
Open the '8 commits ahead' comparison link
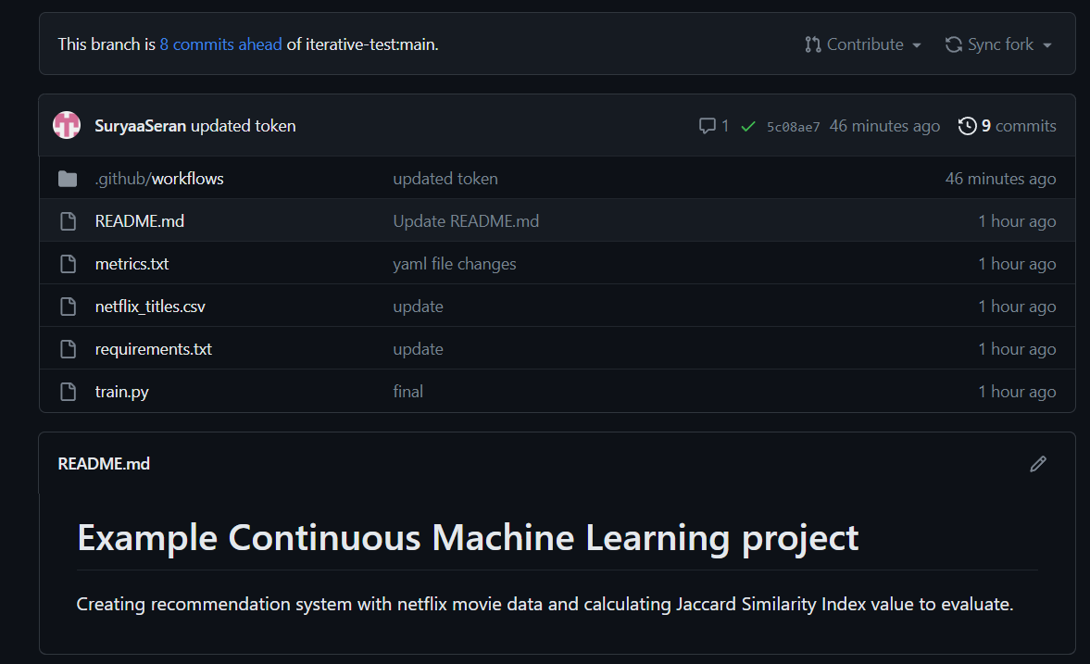[x=221, y=44]
